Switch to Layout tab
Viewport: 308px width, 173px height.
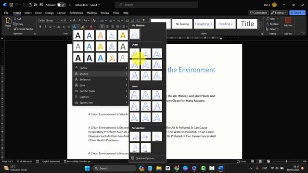click(61, 13)
